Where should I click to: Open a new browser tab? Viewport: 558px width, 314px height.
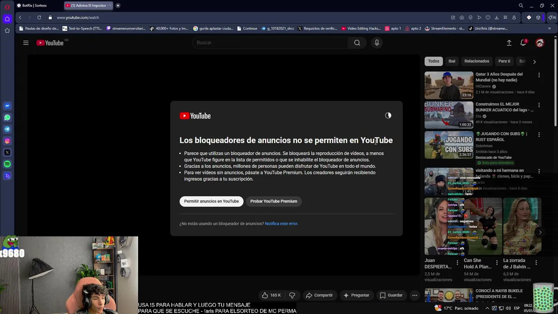point(118,6)
